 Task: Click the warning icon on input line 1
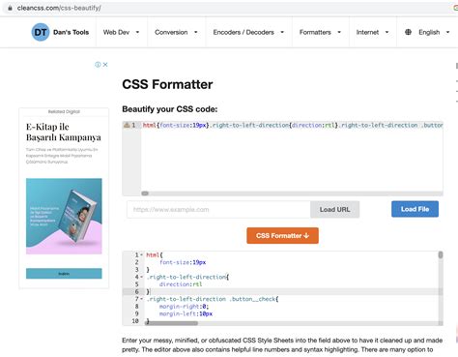click(127, 125)
